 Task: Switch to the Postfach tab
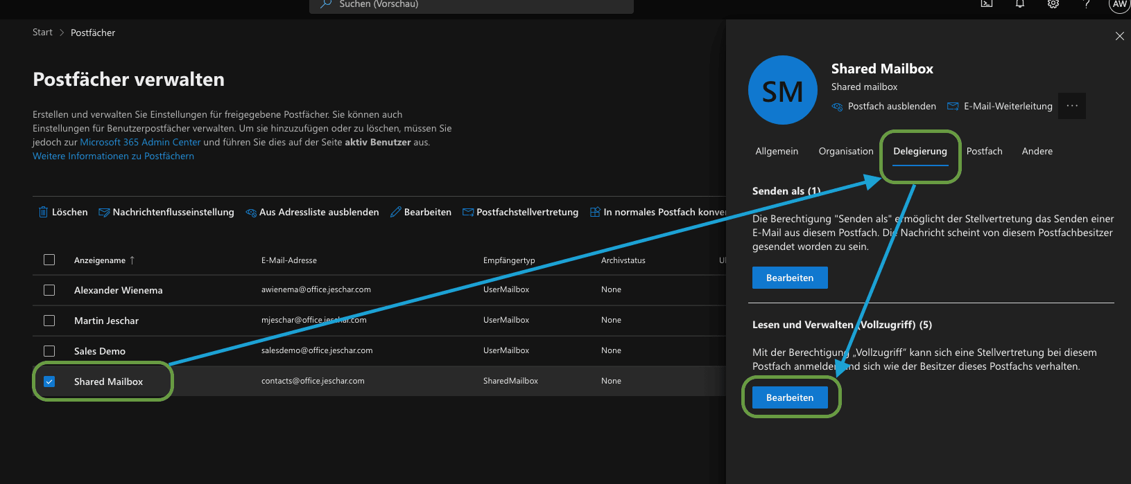tap(985, 151)
